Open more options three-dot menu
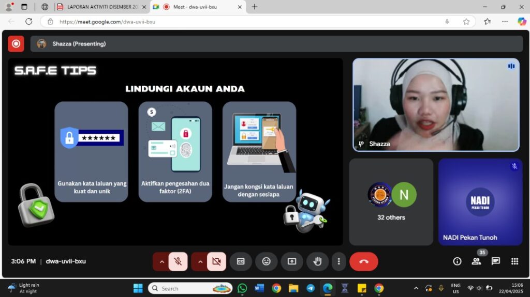Screen dimensions: 530x297 coord(338,261)
